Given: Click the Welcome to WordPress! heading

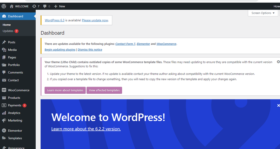Looking at the screenshot, I should (x=108, y=117).
